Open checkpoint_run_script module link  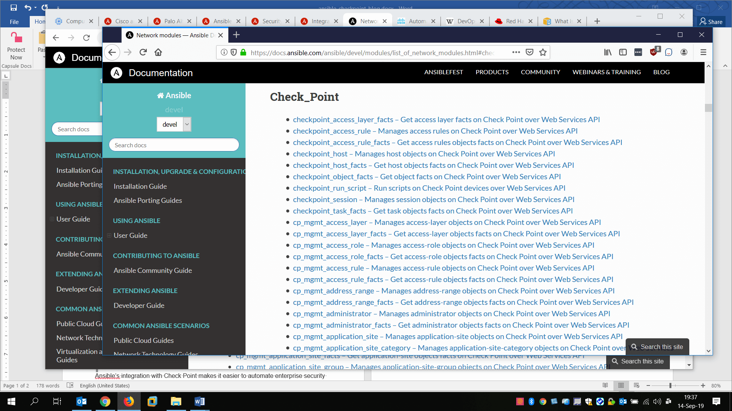click(429, 188)
